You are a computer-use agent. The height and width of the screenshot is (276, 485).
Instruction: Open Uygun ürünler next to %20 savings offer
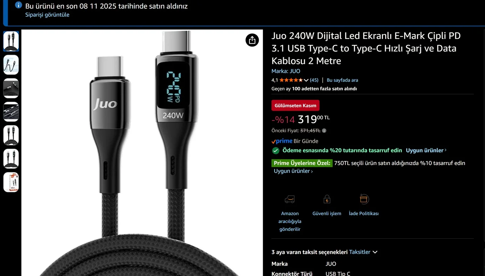(426, 150)
